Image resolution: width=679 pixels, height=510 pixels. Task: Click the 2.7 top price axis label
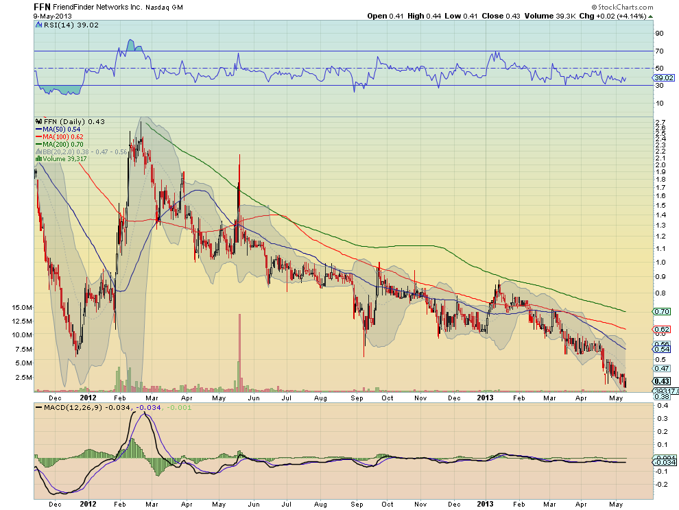(x=660, y=123)
